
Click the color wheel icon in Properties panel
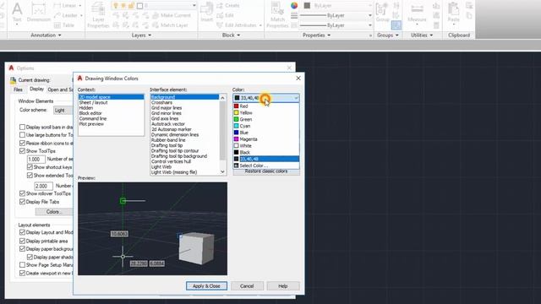tap(294, 6)
